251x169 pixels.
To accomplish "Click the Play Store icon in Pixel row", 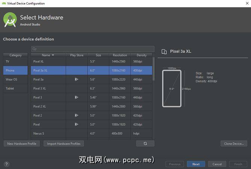I will click(76, 125).
